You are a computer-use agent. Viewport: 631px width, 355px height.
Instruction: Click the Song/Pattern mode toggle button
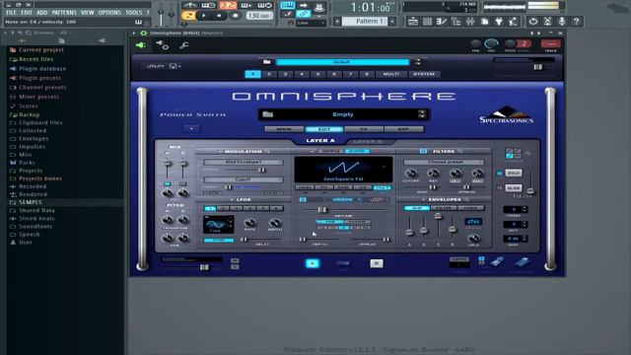click(x=188, y=16)
